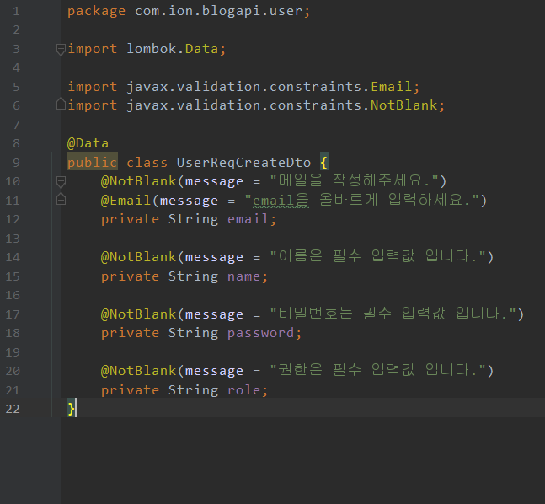Click the underlined word 'email을' in the string

pos(281,201)
